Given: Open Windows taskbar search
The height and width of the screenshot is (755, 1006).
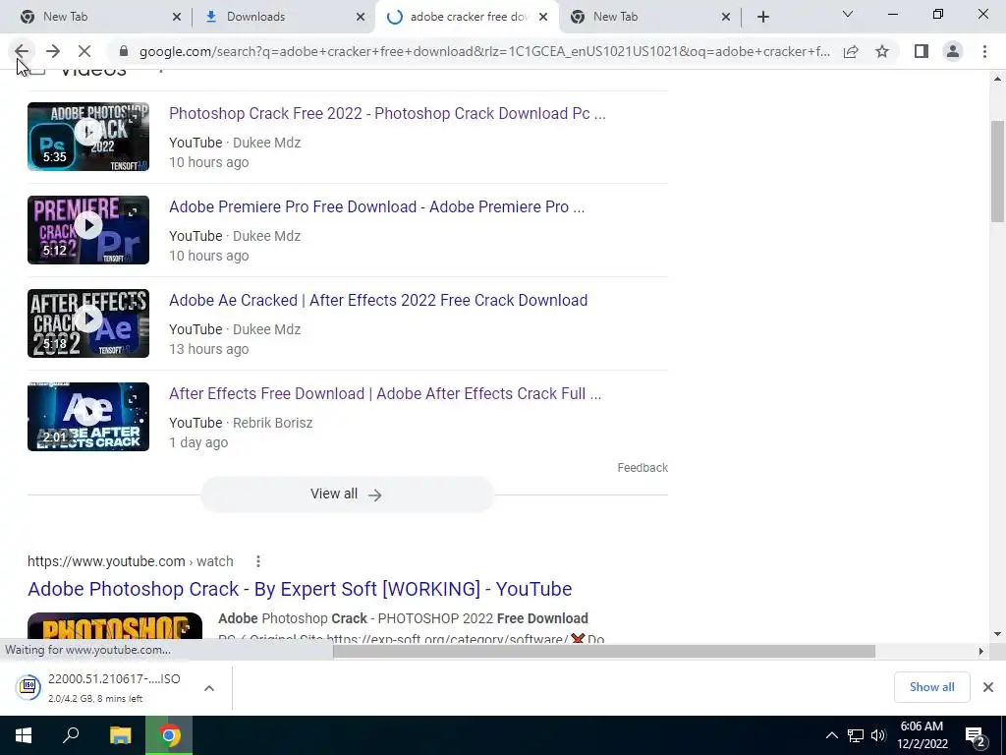Looking at the screenshot, I should click(x=71, y=735).
